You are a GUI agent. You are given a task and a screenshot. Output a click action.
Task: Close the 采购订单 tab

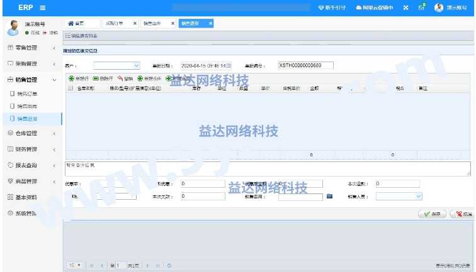[135, 23]
